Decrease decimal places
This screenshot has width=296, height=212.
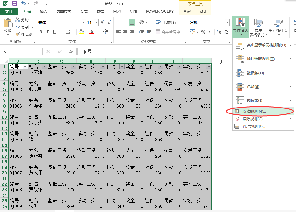point(226,32)
